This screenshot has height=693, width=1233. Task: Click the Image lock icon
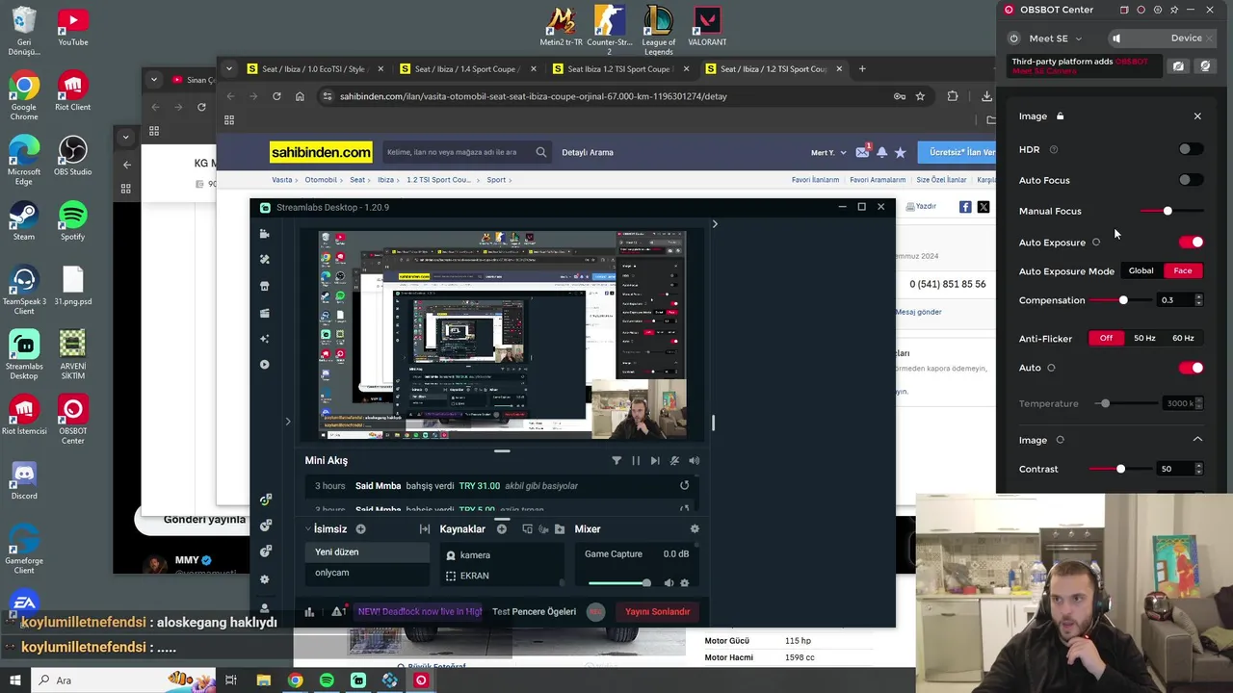pos(1060,116)
